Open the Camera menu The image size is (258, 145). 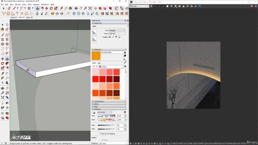(x=18, y=4)
